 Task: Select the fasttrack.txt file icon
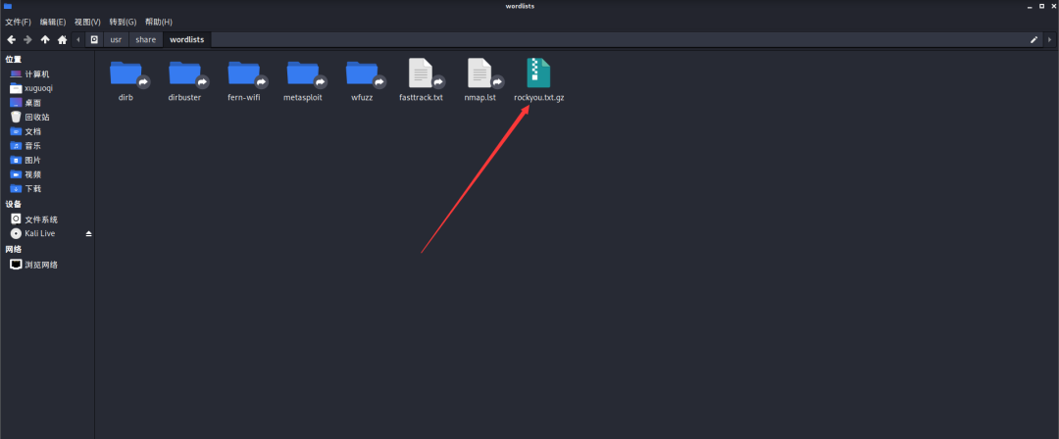pyautogui.click(x=421, y=73)
